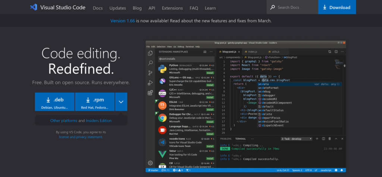Viewport: 382px width, 177px height.
Task: Click the settings gear icon in the activity bar
Action: click(150, 163)
